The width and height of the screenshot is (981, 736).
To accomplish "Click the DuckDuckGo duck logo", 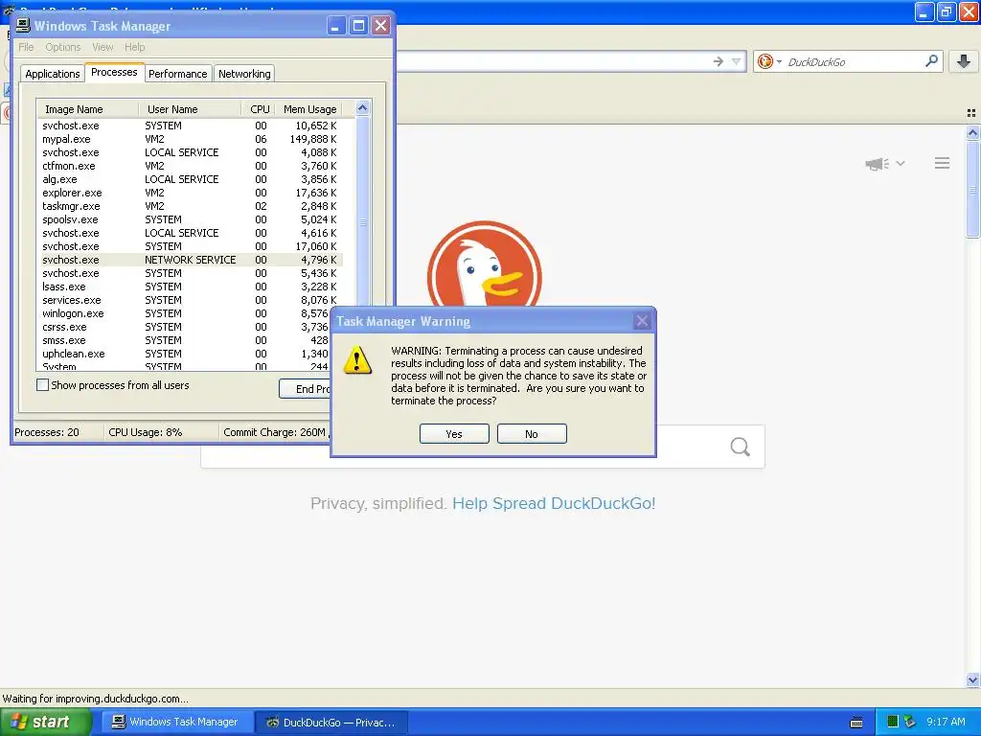I will 484,264.
